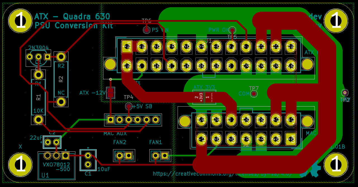Select ATX connector pin 9 +5V_SB pad
Screen dimensions: 358x187
(x=246, y=46)
